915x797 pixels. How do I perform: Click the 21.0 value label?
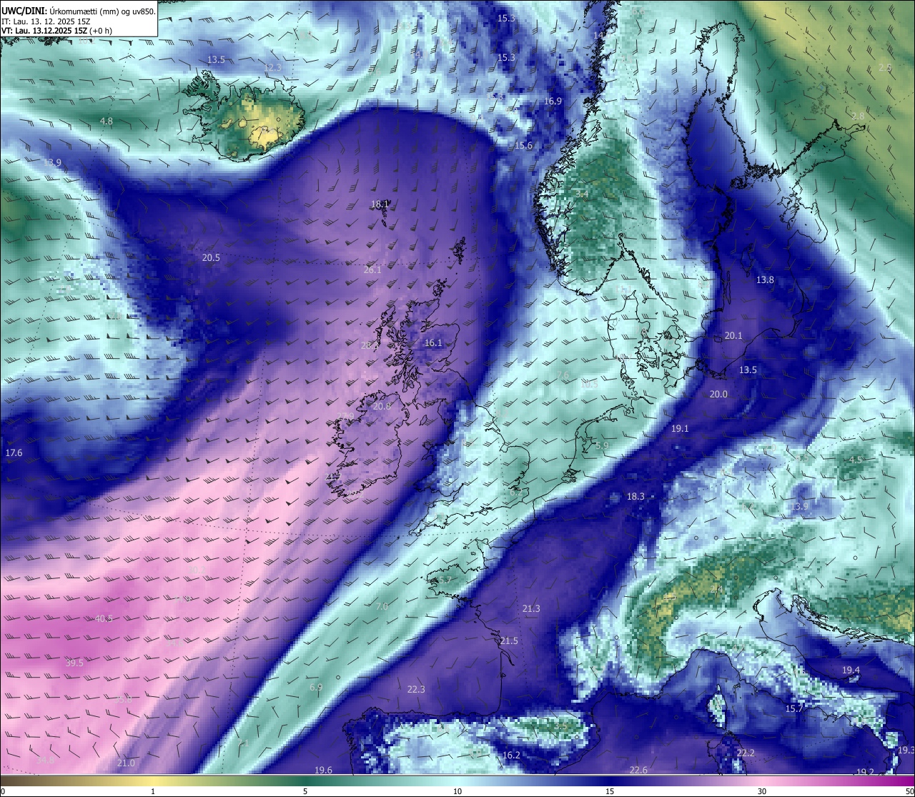tap(126, 763)
